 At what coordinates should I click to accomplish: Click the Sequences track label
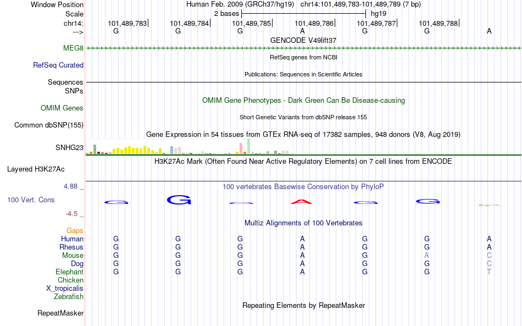click(65, 82)
